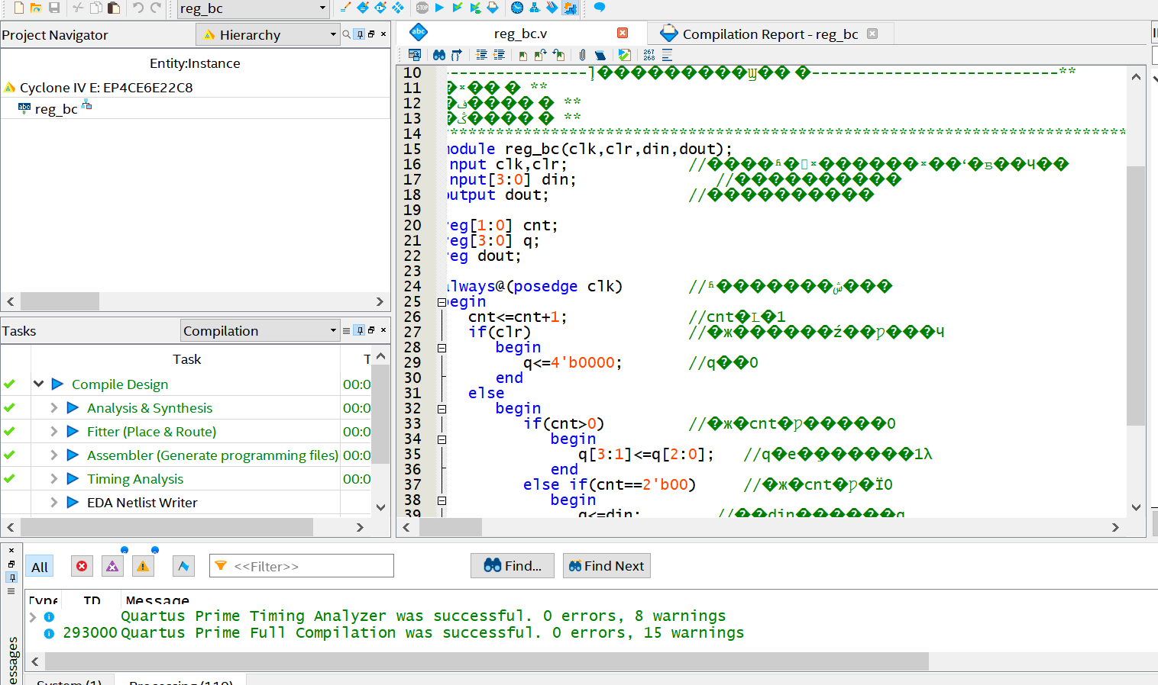The width and height of the screenshot is (1158, 685).
Task: Toggle line numbers with 267/268 icon
Action: (x=649, y=55)
